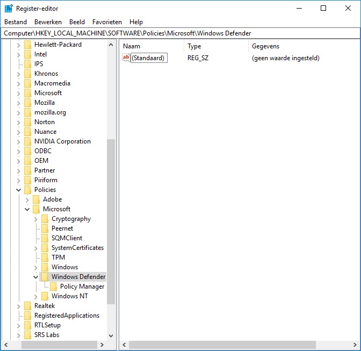Image resolution: width=361 pixels, height=351 pixels.
Task: Select the Piriform folder icon
Action: tap(27, 180)
